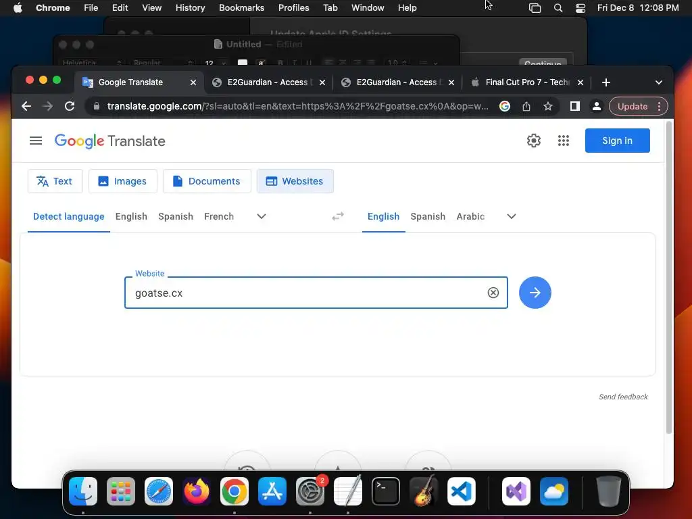The image size is (692, 519).
Task: Open the Chrome tab search dropdown
Action: pyautogui.click(x=658, y=82)
